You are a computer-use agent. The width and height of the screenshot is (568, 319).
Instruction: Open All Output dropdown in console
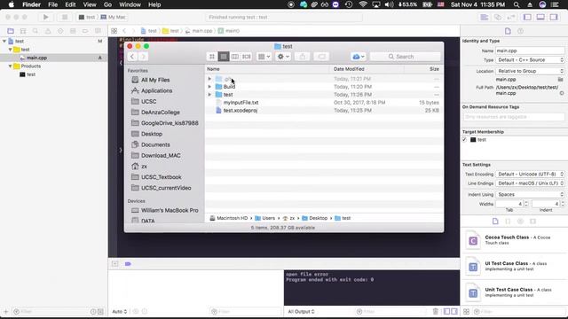[301, 311]
